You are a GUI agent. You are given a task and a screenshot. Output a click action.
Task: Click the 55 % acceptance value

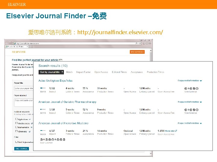click(85, 88)
